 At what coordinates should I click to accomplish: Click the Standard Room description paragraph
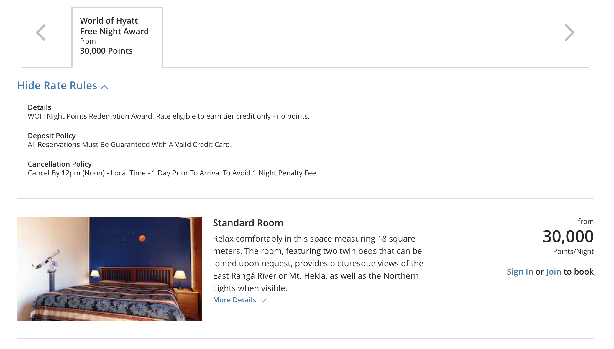click(318, 263)
